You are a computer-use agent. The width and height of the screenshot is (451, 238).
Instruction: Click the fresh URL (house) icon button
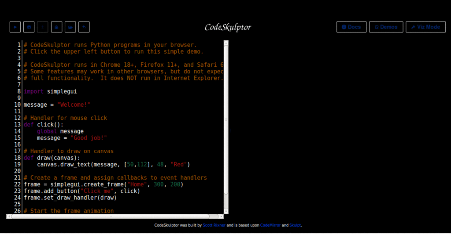(56, 27)
